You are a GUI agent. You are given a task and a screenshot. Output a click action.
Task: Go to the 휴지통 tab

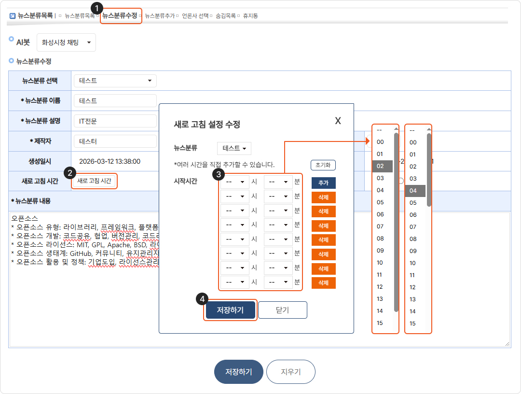250,15
